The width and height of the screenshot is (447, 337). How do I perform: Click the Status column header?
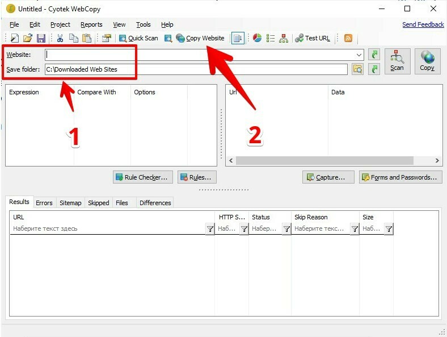pyautogui.click(x=269, y=217)
